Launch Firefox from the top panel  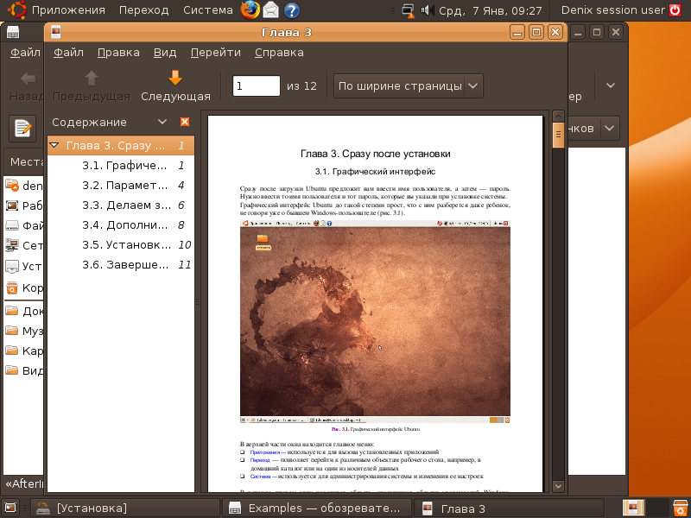(250, 10)
